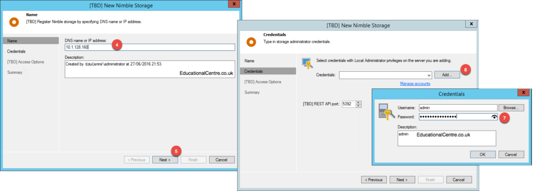Decrease the REST API port value
The height and width of the screenshot is (191, 534).
[358, 106]
